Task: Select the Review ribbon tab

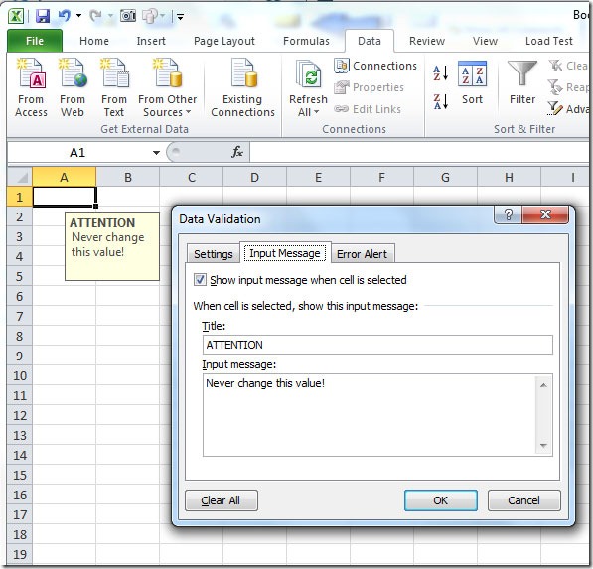Action: pyautogui.click(x=427, y=41)
